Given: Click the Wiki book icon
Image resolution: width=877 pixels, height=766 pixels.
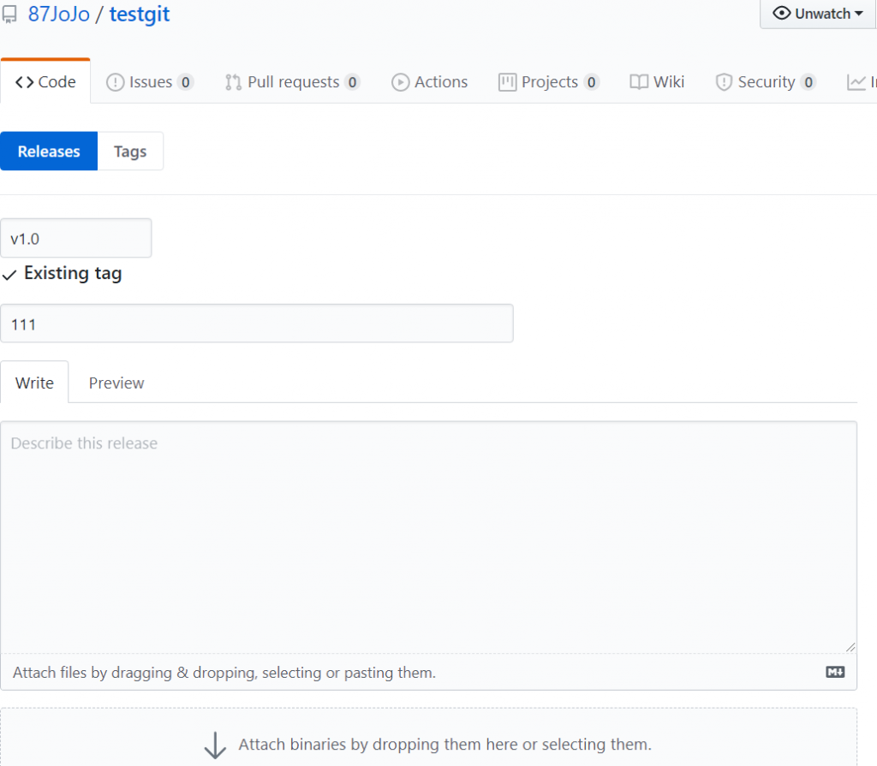Looking at the screenshot, I should pyautogui.click(x=639, y=82).
